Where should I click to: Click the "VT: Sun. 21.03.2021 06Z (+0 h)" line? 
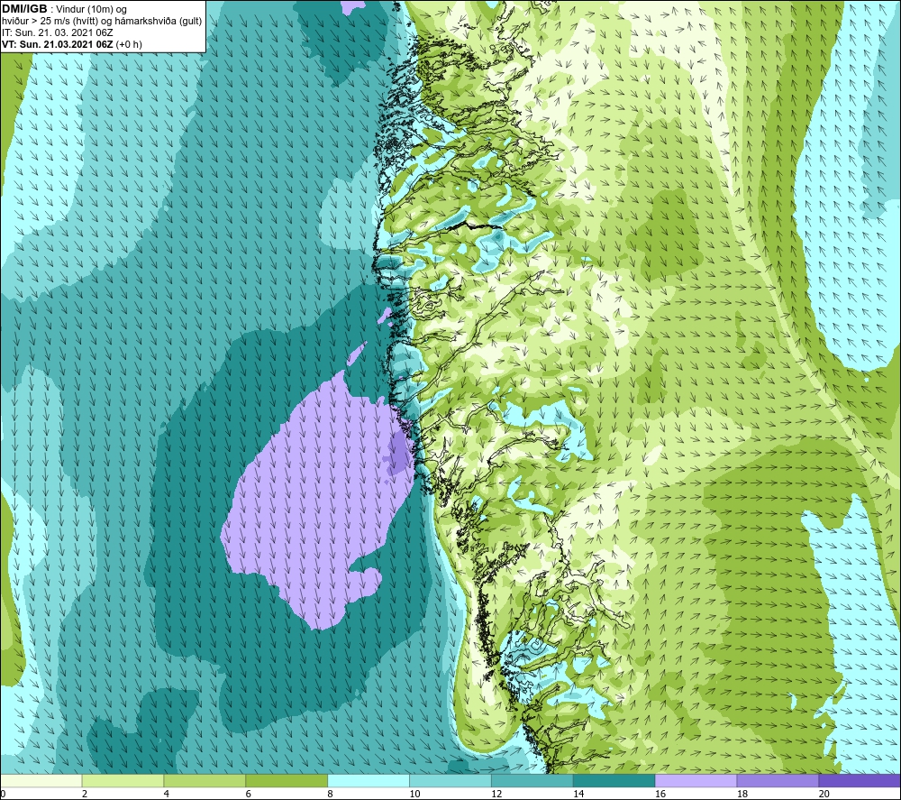tap(72, 44)
